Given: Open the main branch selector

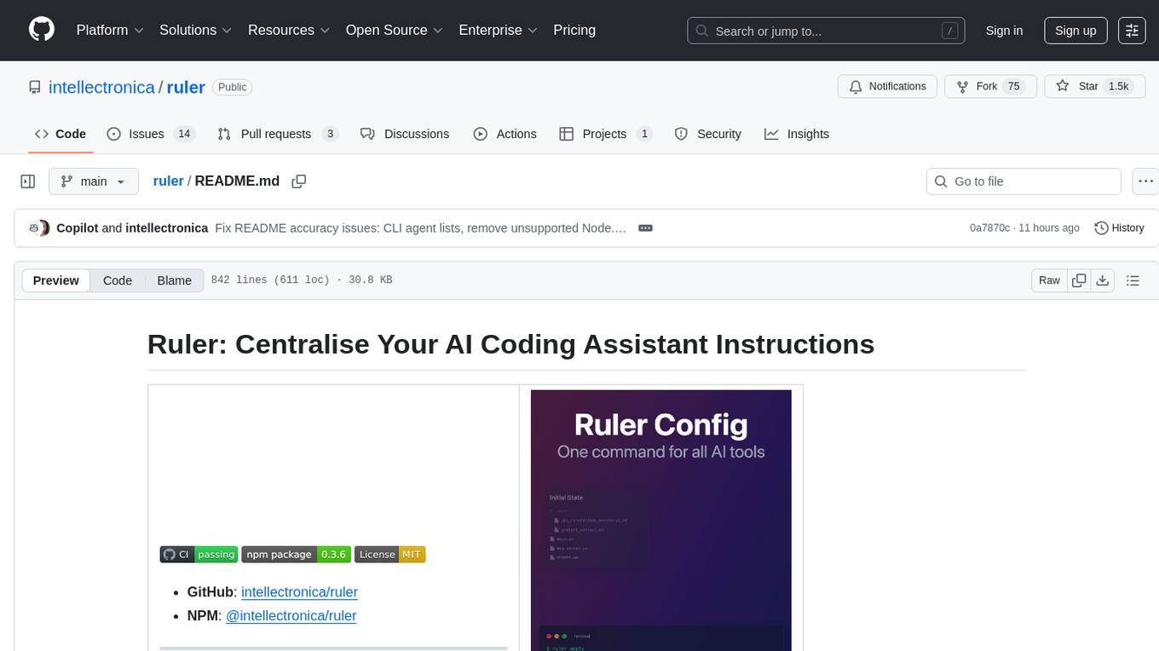Looking at the screenshot, I should pos(93,181).
